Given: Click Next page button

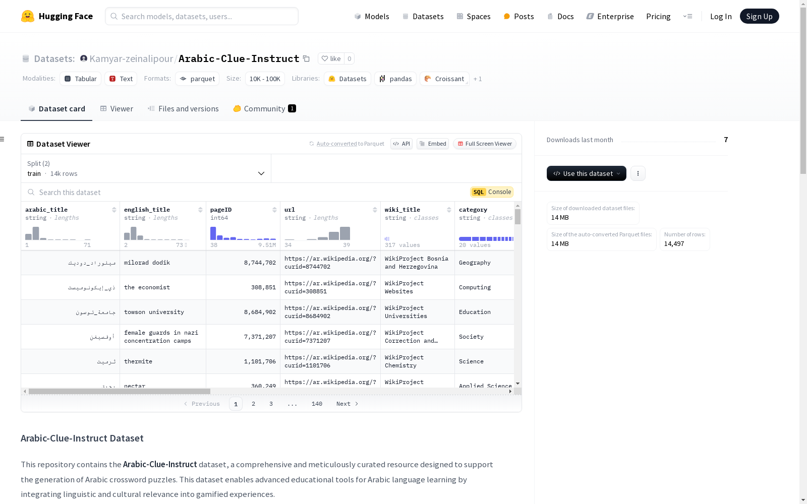Looking at the screenshot, I should point(348,404).
